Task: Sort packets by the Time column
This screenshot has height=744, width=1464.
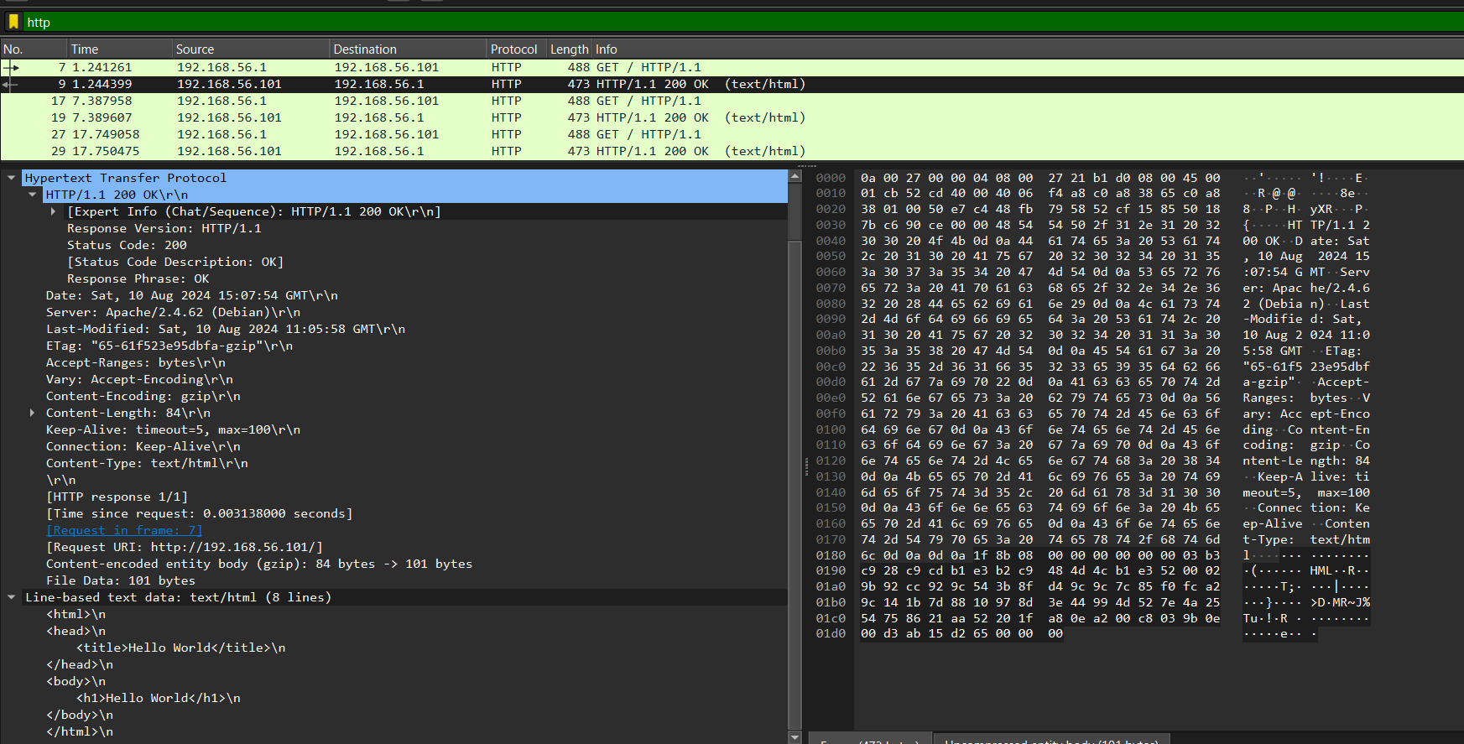Action: (120, 49)
